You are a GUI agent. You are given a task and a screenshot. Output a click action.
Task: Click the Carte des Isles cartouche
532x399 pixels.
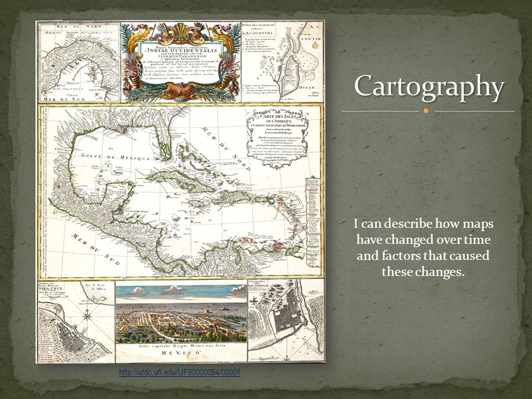click(279, 139)
